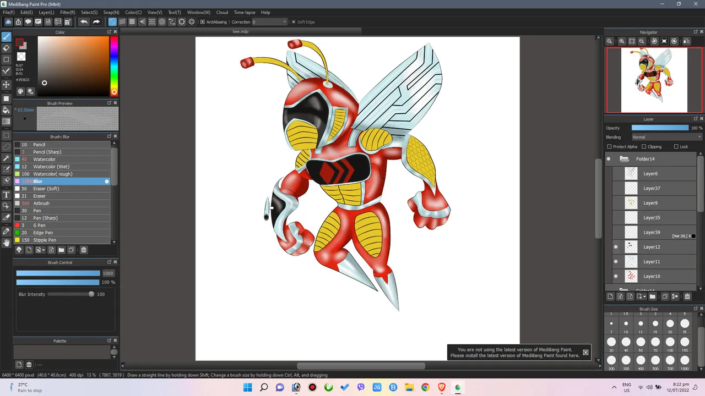This screenshot has height=396, width=705.
Task: Open Blur brush settings gear
Action: click(107, 182)
